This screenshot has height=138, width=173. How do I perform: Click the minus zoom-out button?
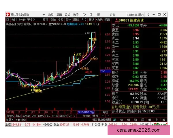(108, 116)
